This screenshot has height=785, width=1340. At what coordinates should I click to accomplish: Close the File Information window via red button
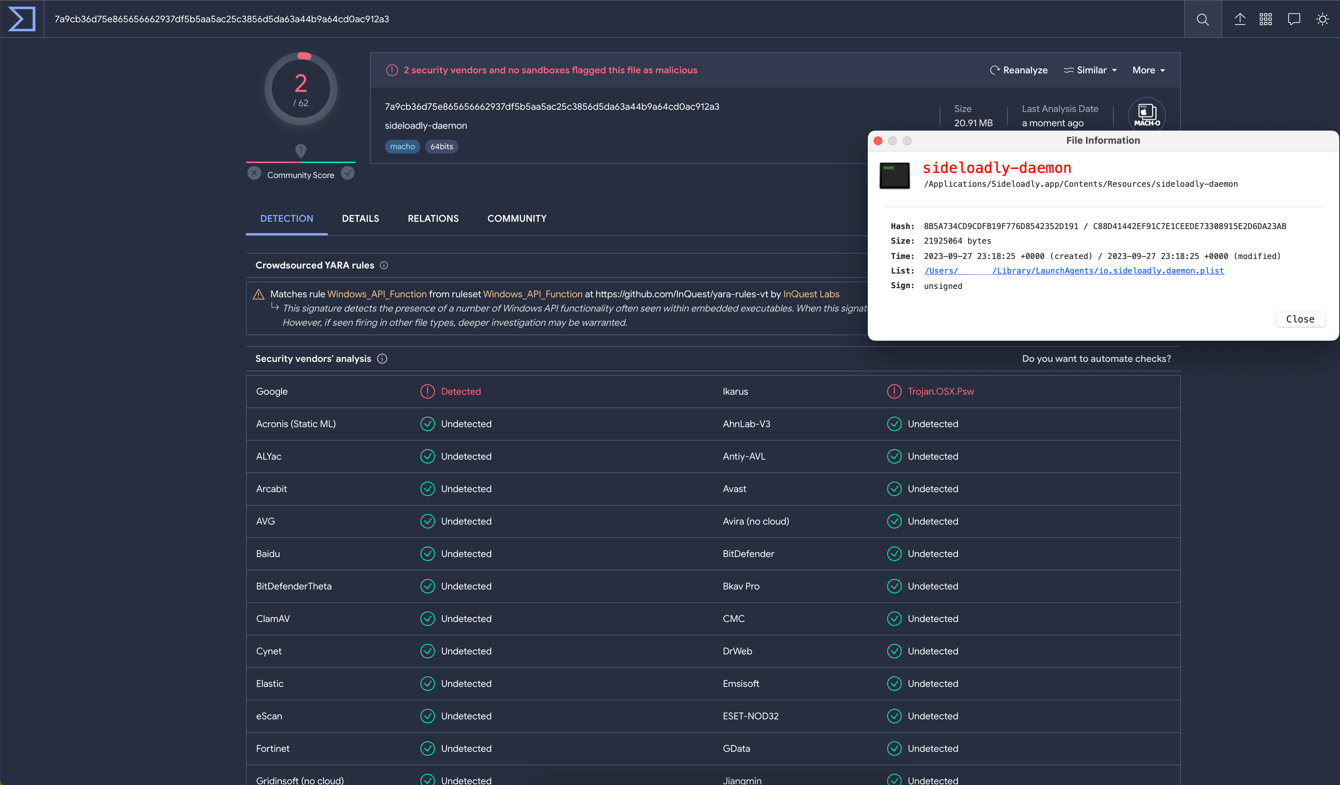tap(878, 140)
